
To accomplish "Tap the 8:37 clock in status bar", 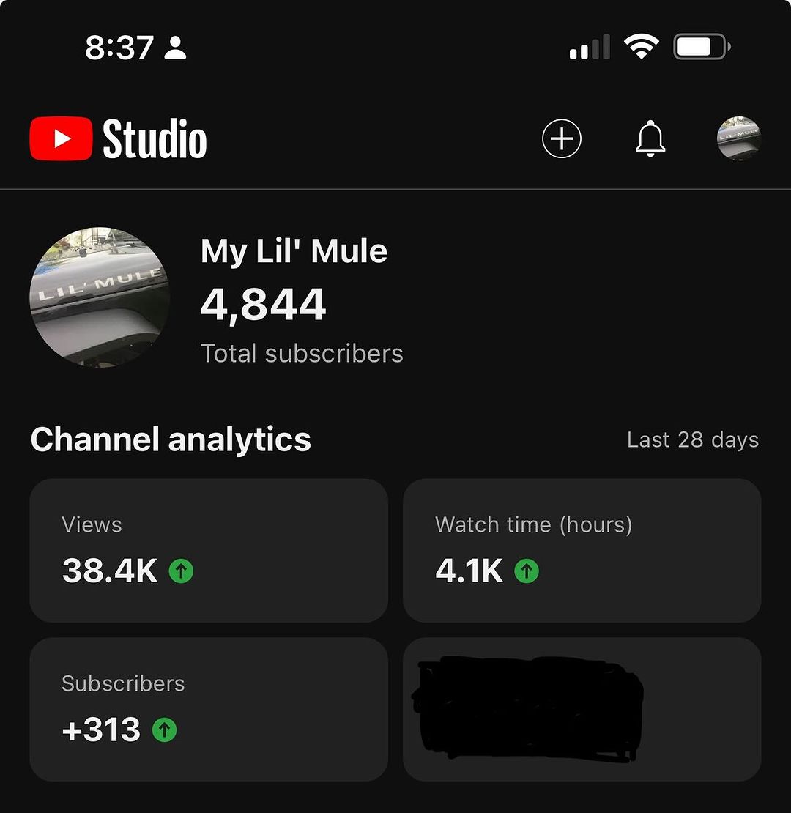I will coord(119,48).
